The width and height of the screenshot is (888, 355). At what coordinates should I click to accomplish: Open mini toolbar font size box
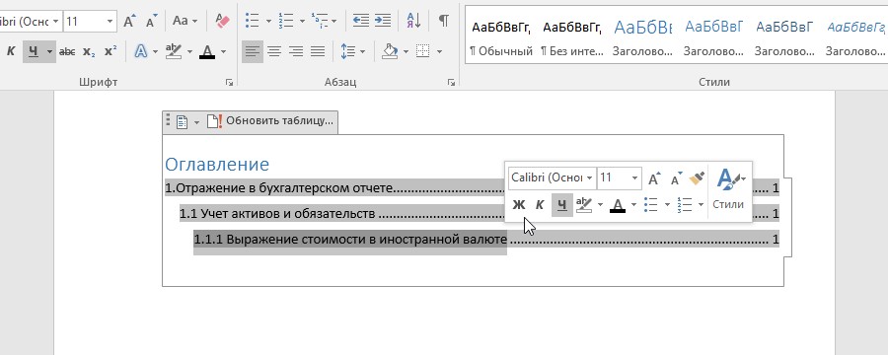620,177
